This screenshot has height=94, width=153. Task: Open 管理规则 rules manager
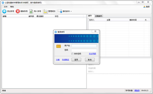coord(49,11)
